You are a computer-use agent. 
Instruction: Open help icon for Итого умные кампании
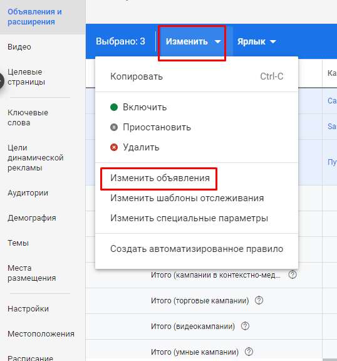[x=249, y=352]
